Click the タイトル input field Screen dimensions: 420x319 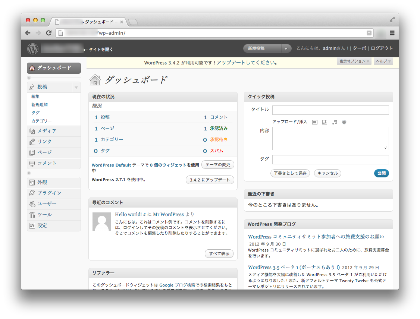tap(330, 110)
